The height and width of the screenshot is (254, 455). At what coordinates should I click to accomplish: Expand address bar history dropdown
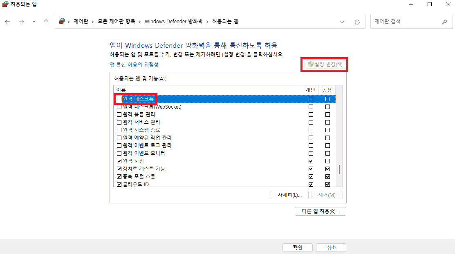[x=342, y=22]
